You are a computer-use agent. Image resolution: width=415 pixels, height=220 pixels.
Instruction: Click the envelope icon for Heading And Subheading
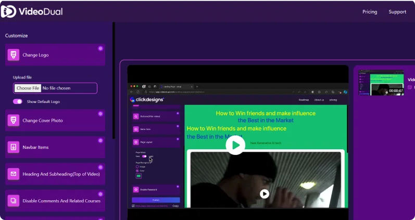(x=14, y=174)
